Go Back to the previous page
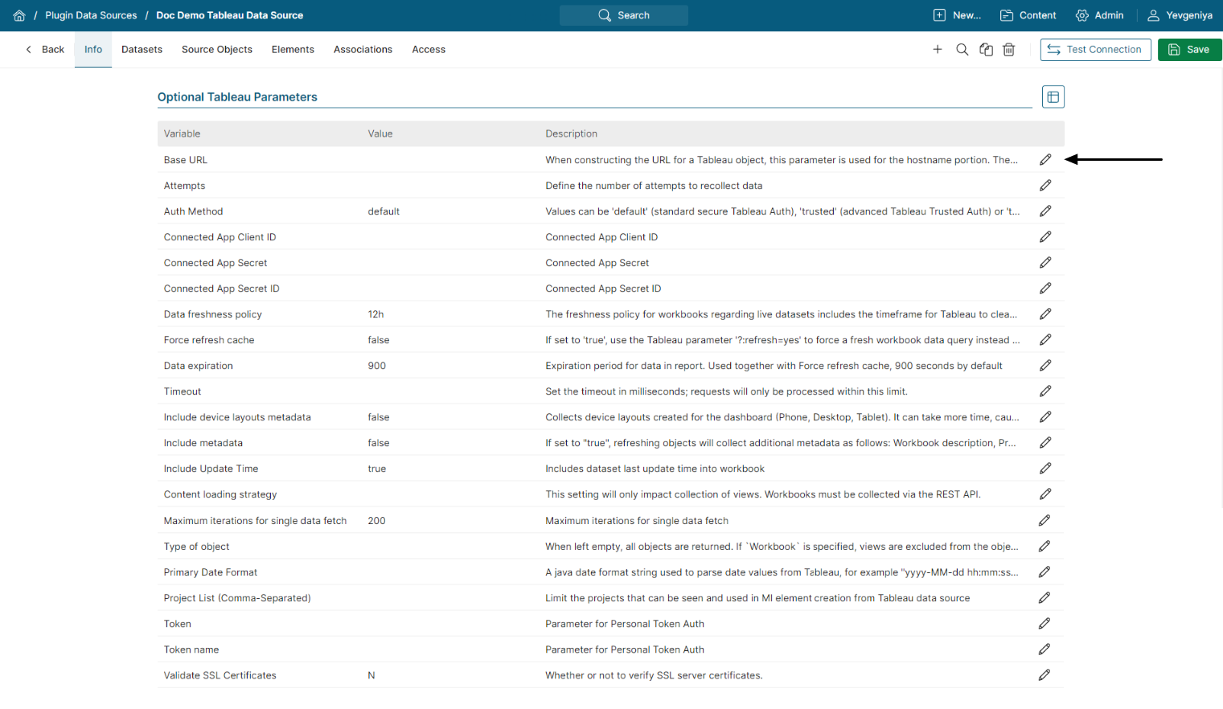The image size is (1223, 709). pyautogui.click(x=45, y=50)
